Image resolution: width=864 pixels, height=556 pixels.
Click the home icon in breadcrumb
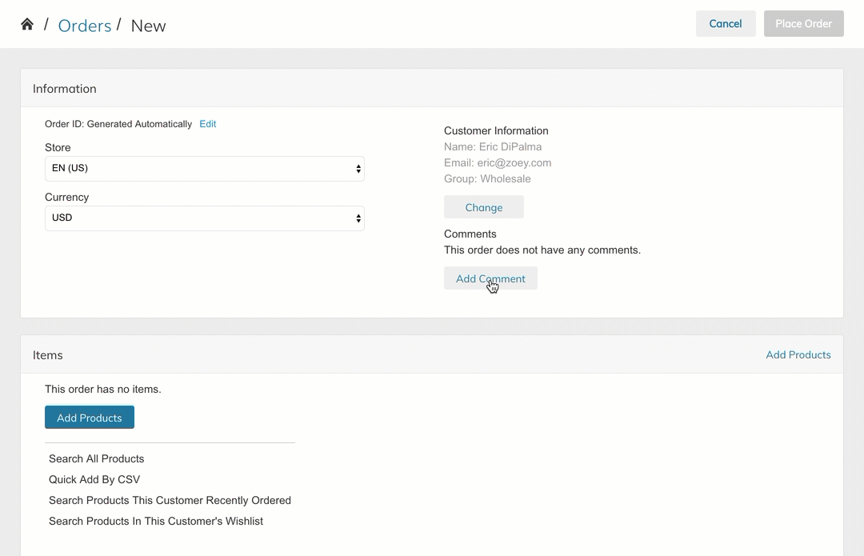click(27, 24)
